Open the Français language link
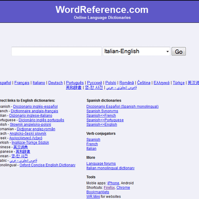The image size is (199, 199). pyautogui.click(x=22, y=83)
